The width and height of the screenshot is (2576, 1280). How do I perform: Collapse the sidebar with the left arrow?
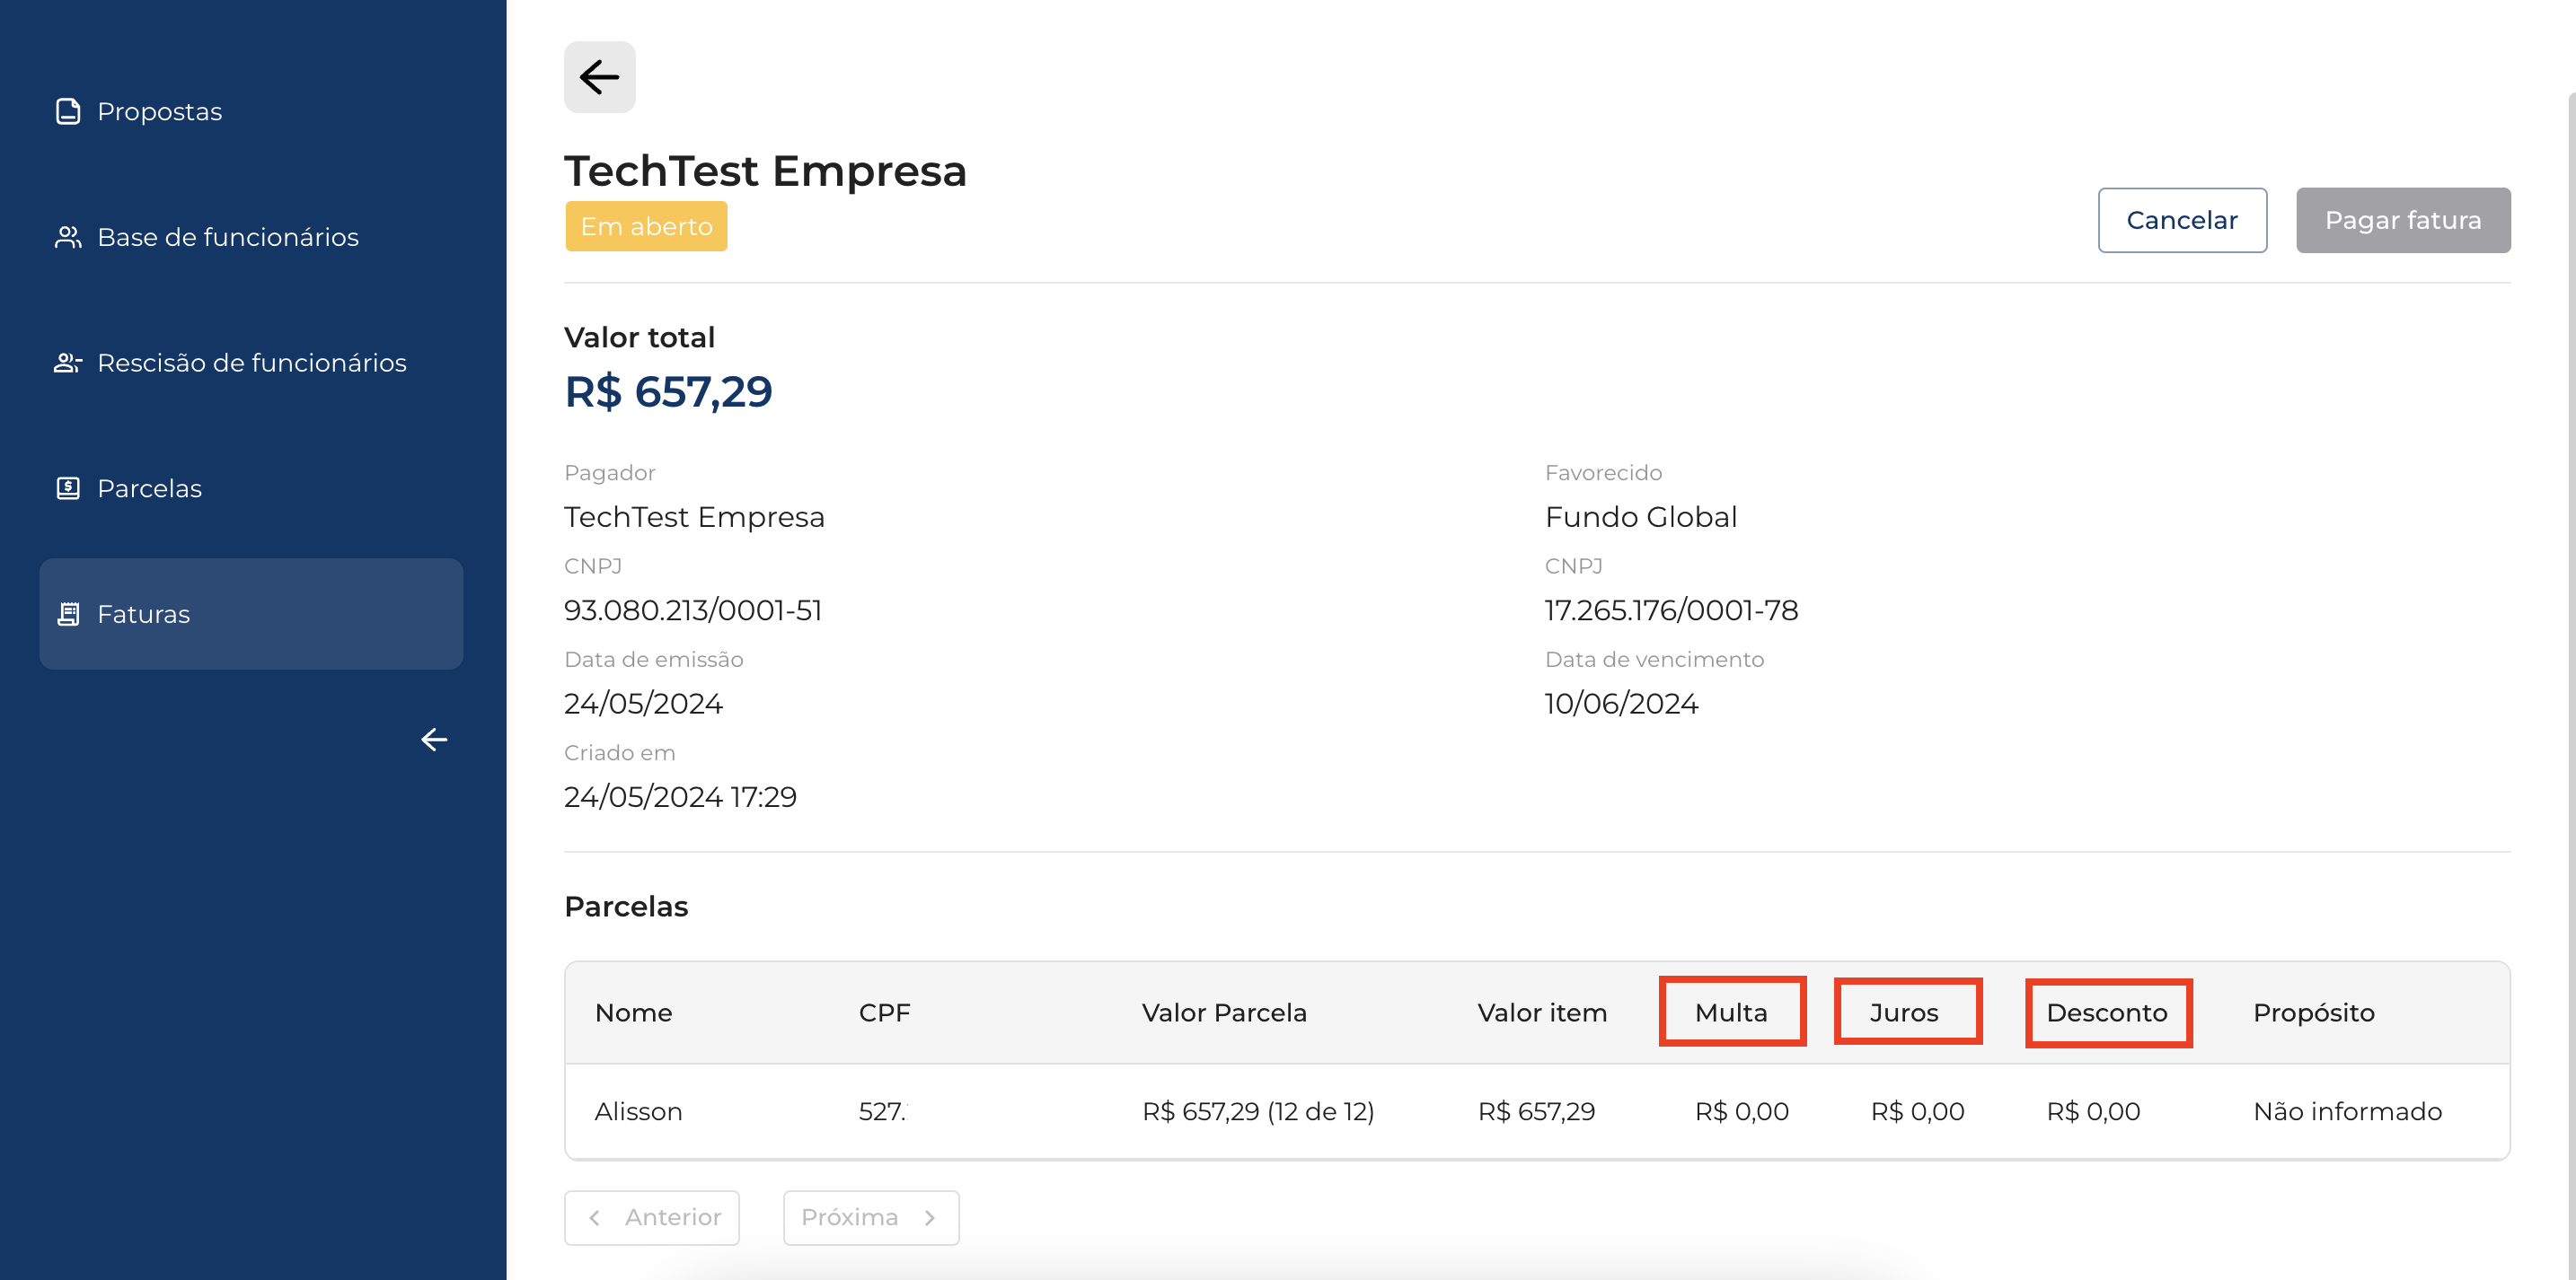tap(434, 740)
